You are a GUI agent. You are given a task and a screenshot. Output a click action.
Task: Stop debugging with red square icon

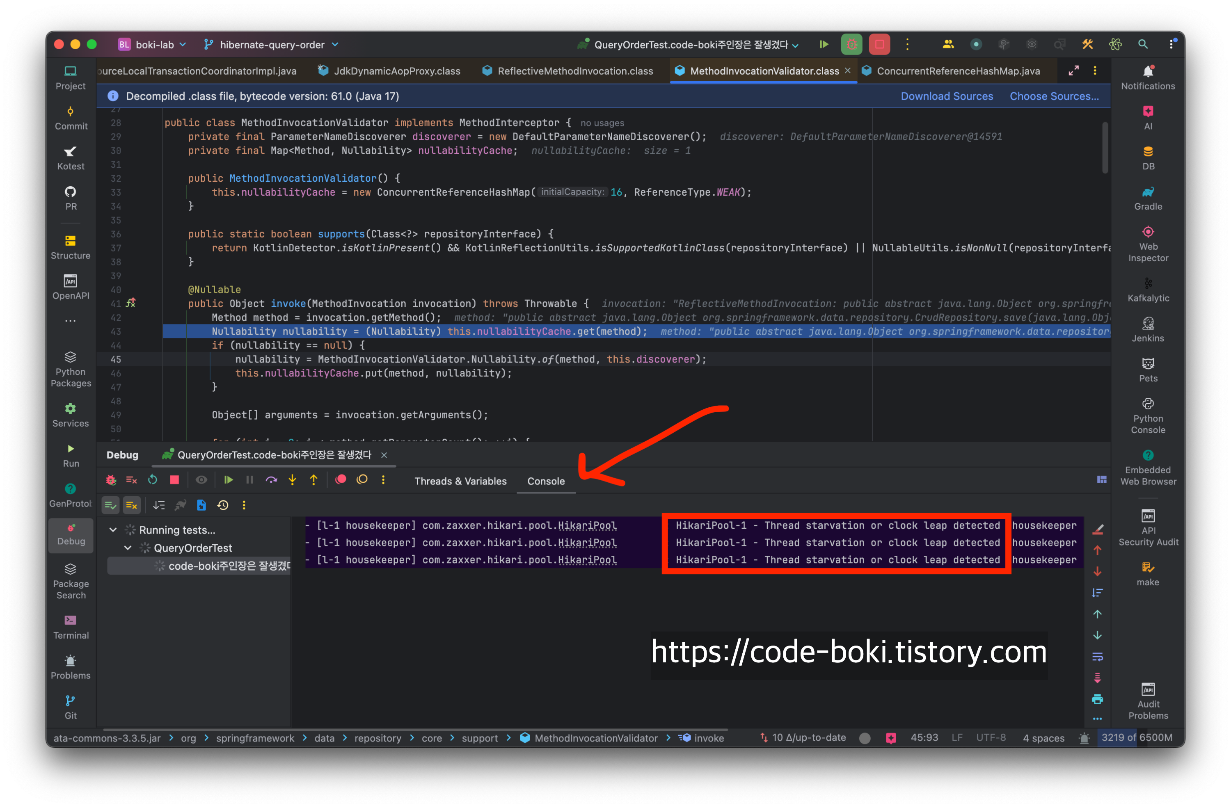[174, 480]
